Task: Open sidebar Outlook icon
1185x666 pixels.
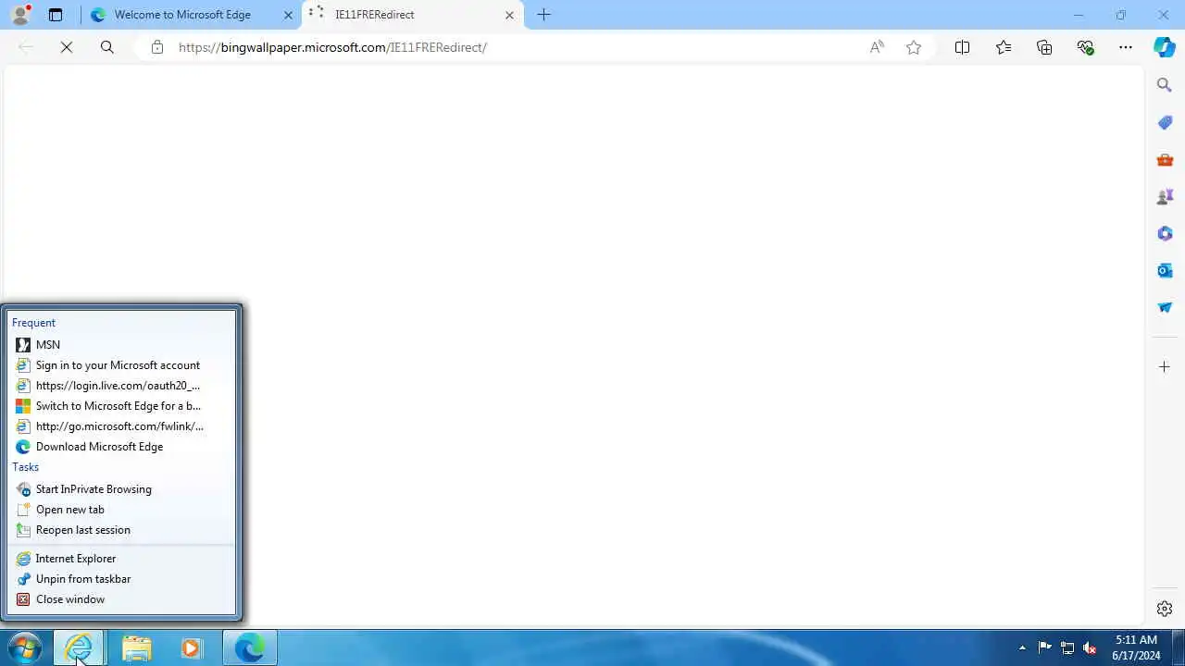Action: pos(1165,270)
